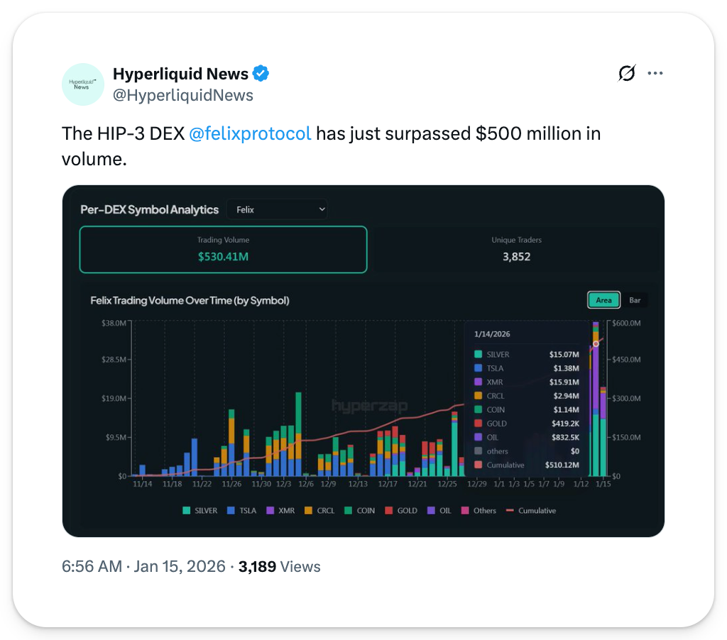The image size is (727, 640).
Task: Click the Hyperliquid News profile avatar
Action: tap(83, 84)
